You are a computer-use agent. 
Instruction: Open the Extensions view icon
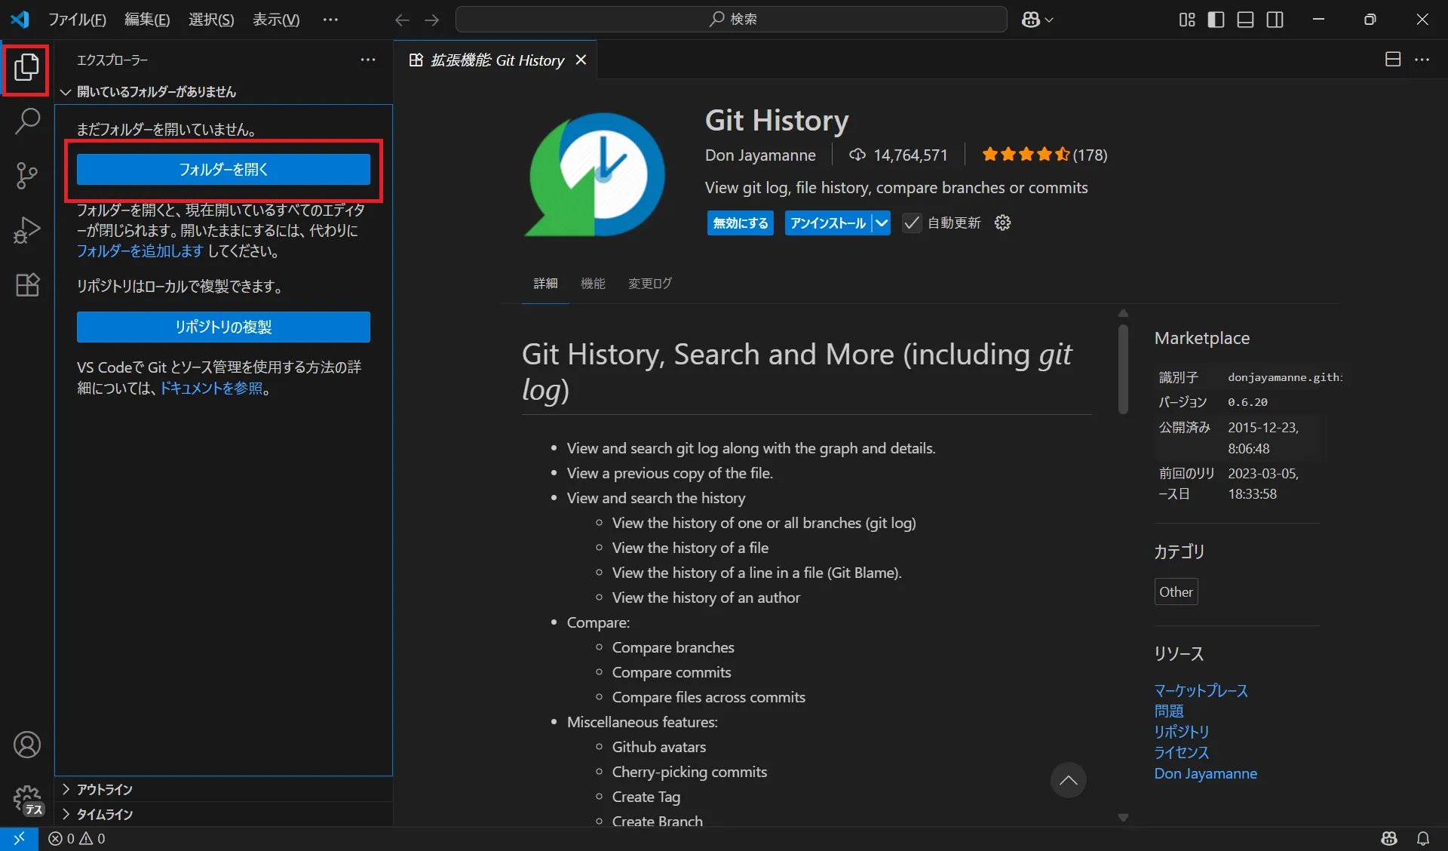[x=27, y=284]
